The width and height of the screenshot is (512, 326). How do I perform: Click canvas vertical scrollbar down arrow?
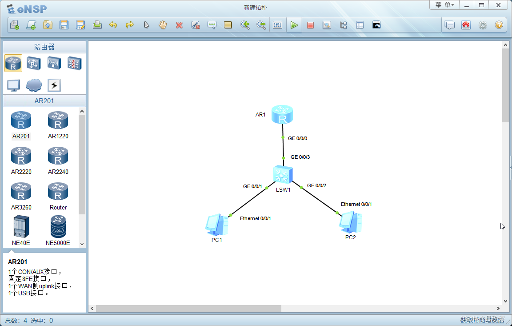[505, 301]
